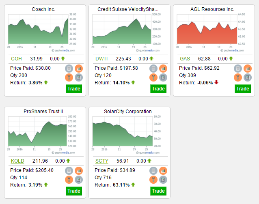Trade SolarCity Corporation shares
The image size is (259, 204).
[158, 191]
